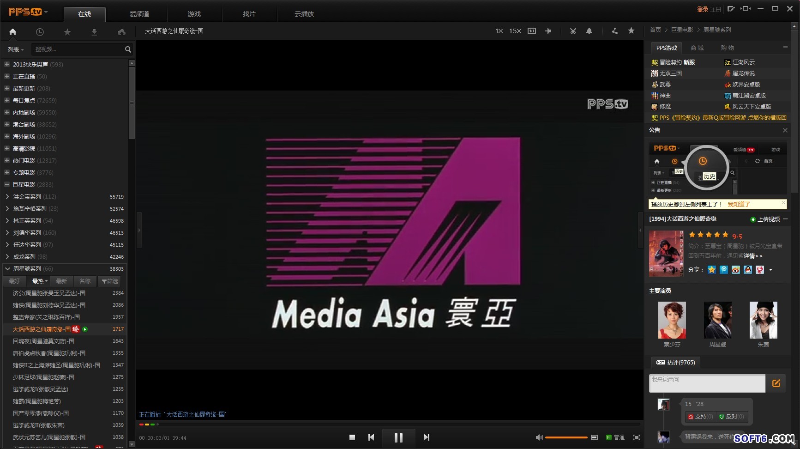Image resolution: width=800 pixels, height=449 pixels.
Task: Open actor 周星驰 thumbnail
Action: click(718, 320)
